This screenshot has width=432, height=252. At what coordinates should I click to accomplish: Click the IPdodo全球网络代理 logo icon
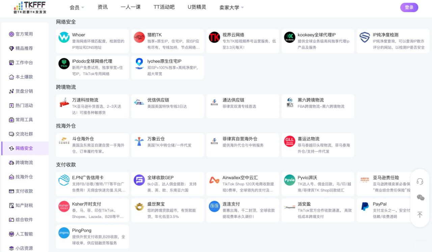pyautogui.click(x=64, y=64)
